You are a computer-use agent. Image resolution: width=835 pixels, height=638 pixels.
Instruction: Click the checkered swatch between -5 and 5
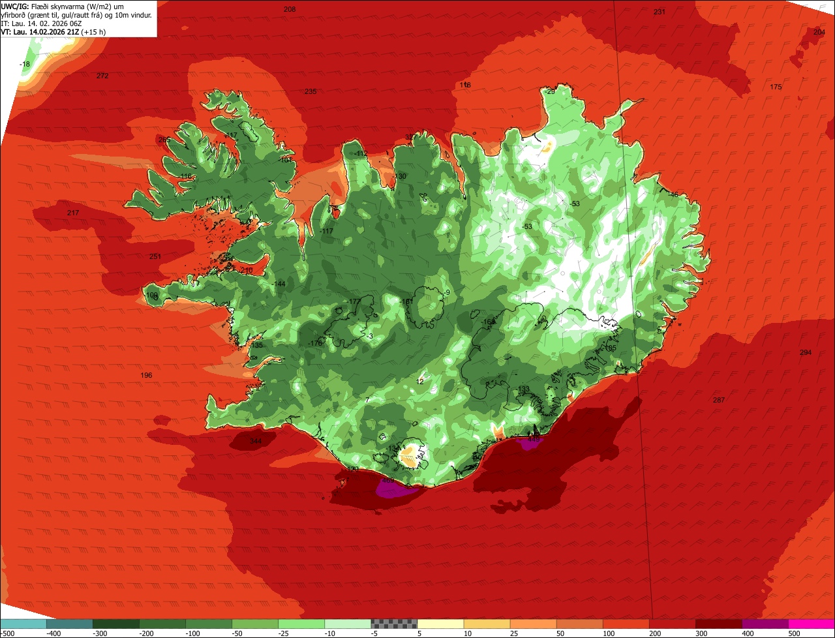coord(394,624)
